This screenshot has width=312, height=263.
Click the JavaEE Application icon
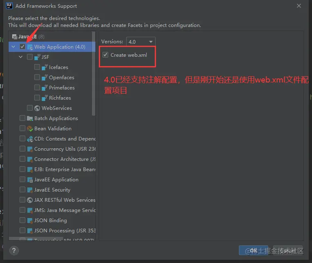(30, 180)
